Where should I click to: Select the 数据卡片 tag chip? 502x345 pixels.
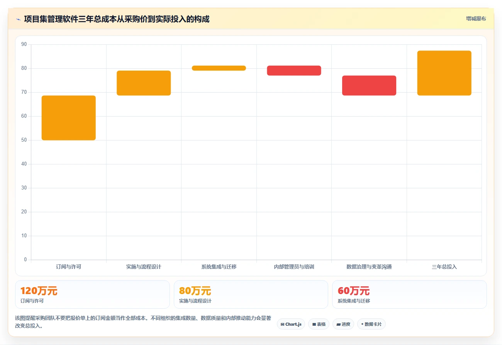tap(371, 324)
